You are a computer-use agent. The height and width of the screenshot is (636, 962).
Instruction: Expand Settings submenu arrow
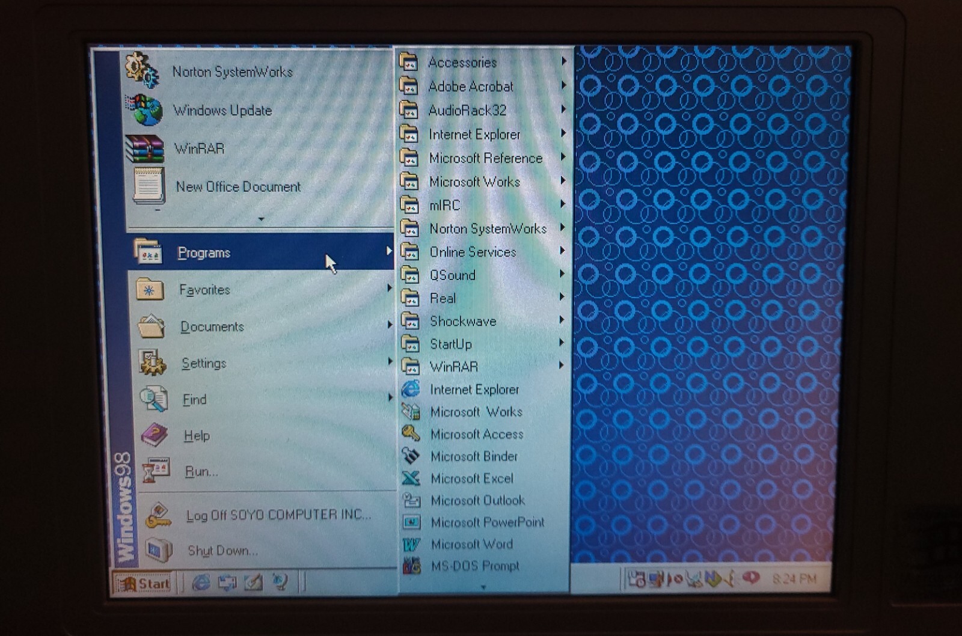point(390,361)
